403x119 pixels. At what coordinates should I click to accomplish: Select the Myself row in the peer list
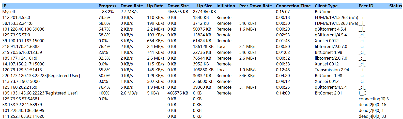9,12
